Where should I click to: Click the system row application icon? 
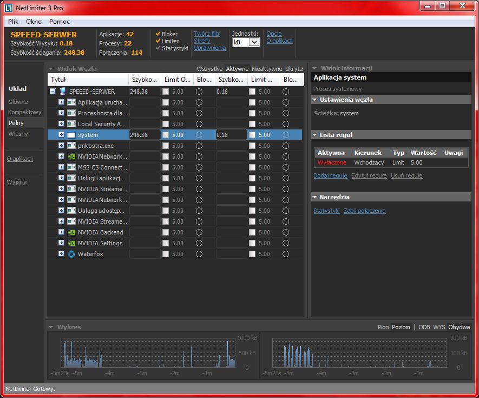71,135
